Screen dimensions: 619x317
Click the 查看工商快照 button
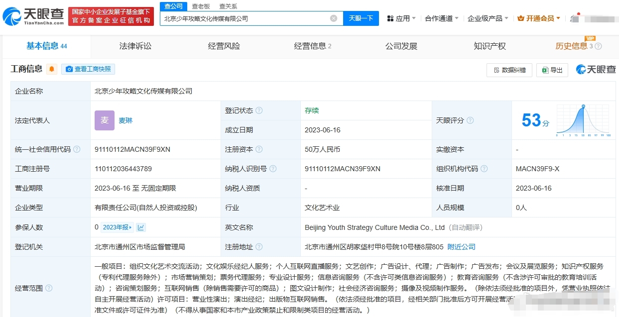click(x=88, y=69)
